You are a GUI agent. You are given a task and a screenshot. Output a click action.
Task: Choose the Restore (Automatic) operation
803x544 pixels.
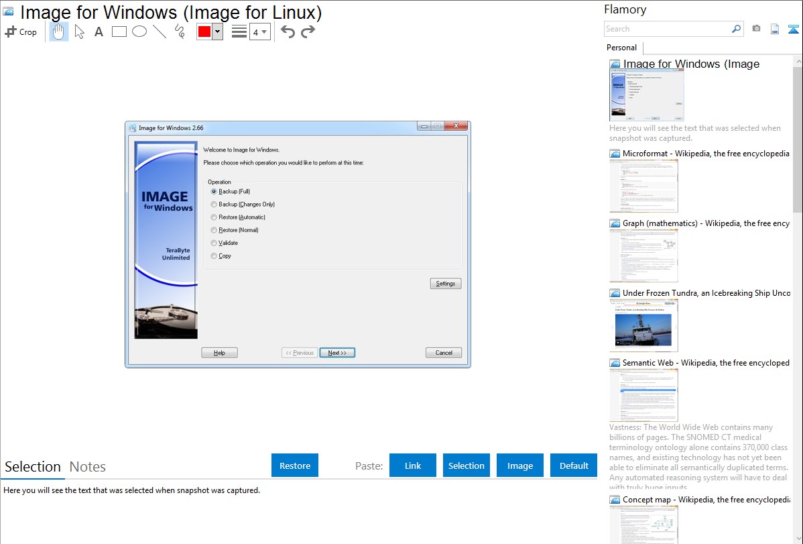click(214, 217)
